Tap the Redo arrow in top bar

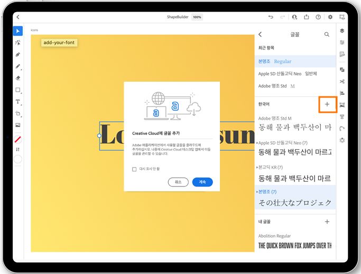point(282,17)
